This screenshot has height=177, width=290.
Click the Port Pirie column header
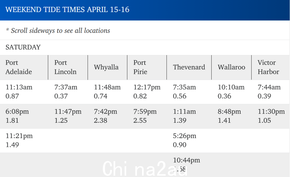[147, 67]
